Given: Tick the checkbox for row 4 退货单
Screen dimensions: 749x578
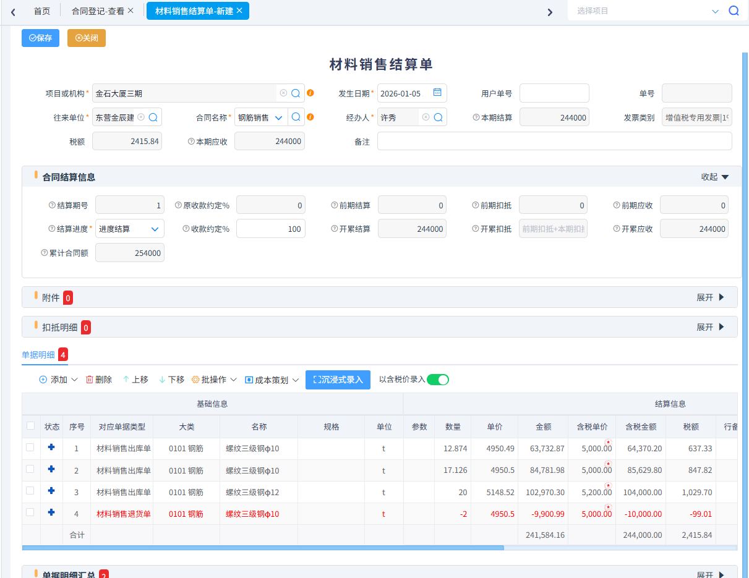Looking at the screenshot, I should (x=30, y=512).
